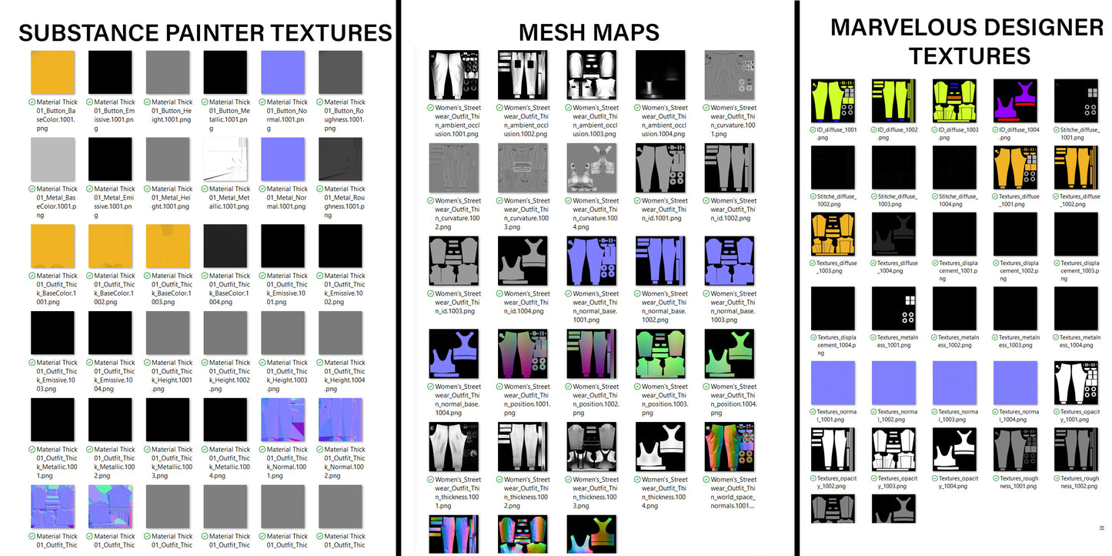Open the white Metal_Metallic.1001.png thumbnail
1112x556 pixels.
225,159
